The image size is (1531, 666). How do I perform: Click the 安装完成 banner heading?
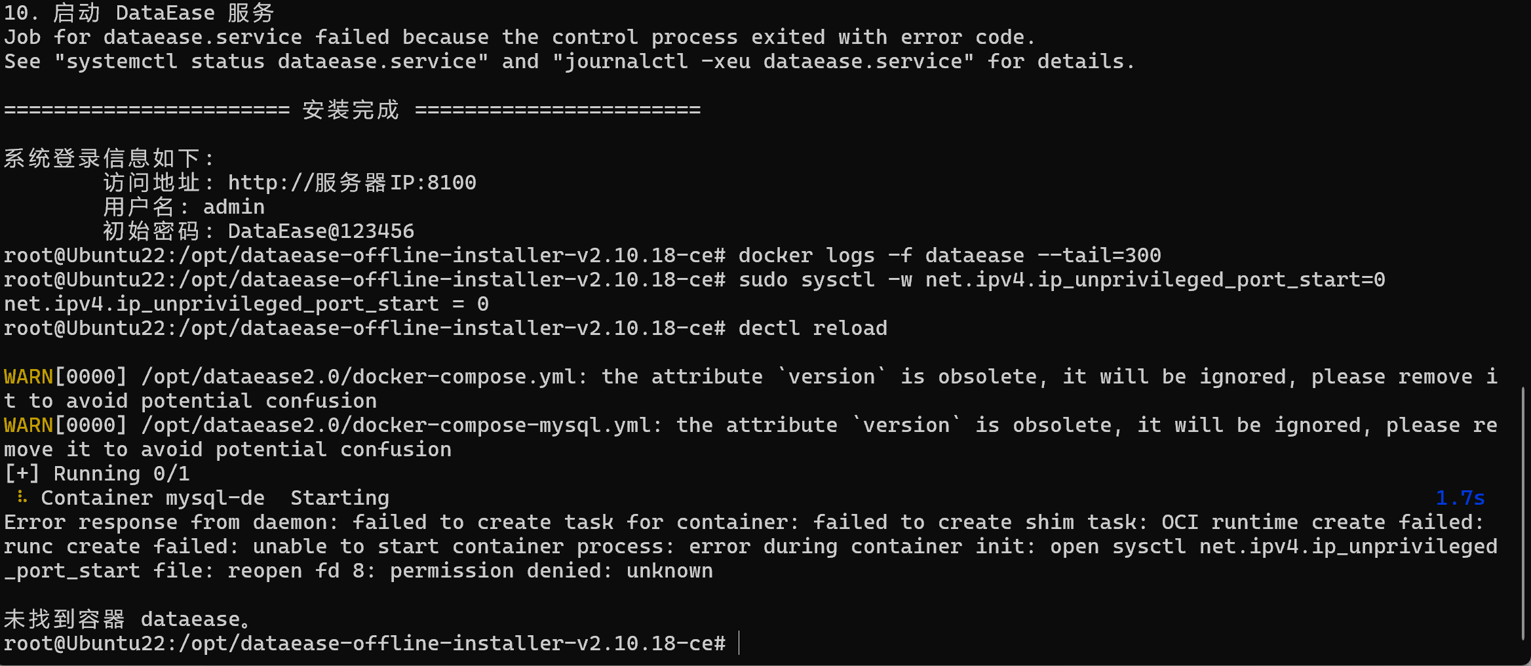coord(351,110)
